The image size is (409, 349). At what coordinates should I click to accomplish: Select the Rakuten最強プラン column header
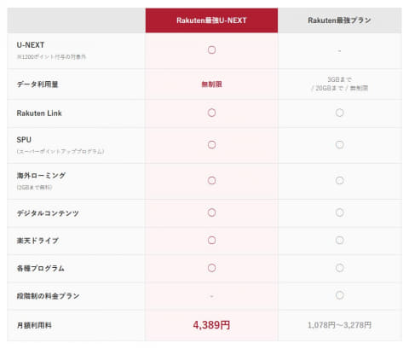(340, 20)
